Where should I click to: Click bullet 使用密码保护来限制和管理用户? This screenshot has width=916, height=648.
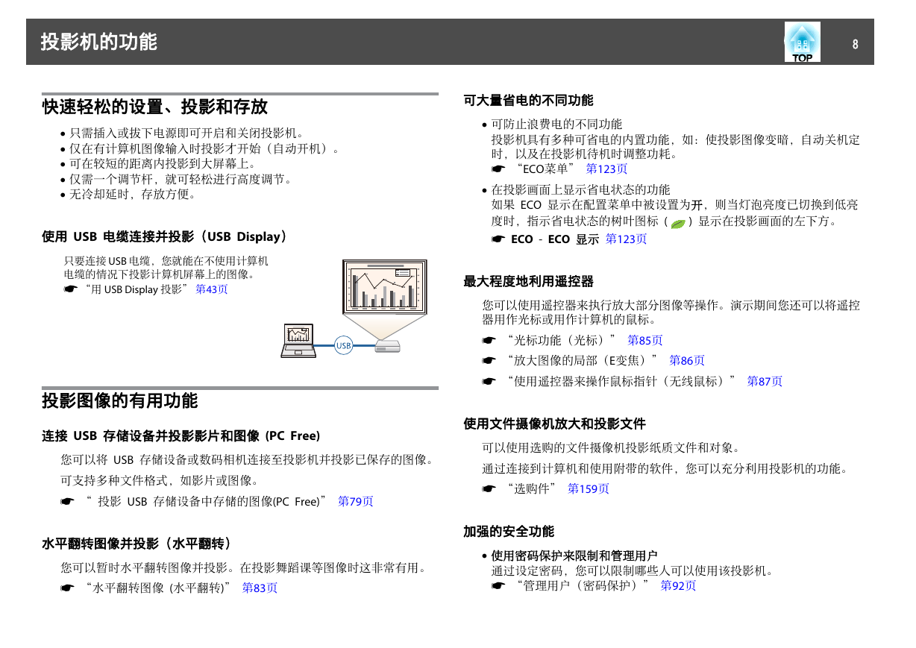pos(574,556)
